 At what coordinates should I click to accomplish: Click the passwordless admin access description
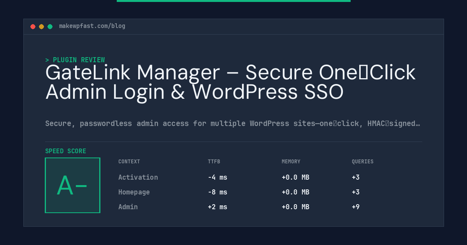[x=233, y=124]
